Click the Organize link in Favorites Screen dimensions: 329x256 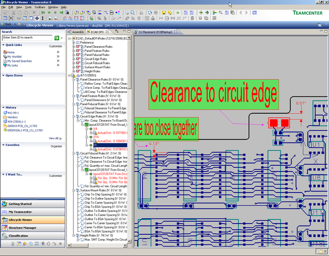coord(56,146)
